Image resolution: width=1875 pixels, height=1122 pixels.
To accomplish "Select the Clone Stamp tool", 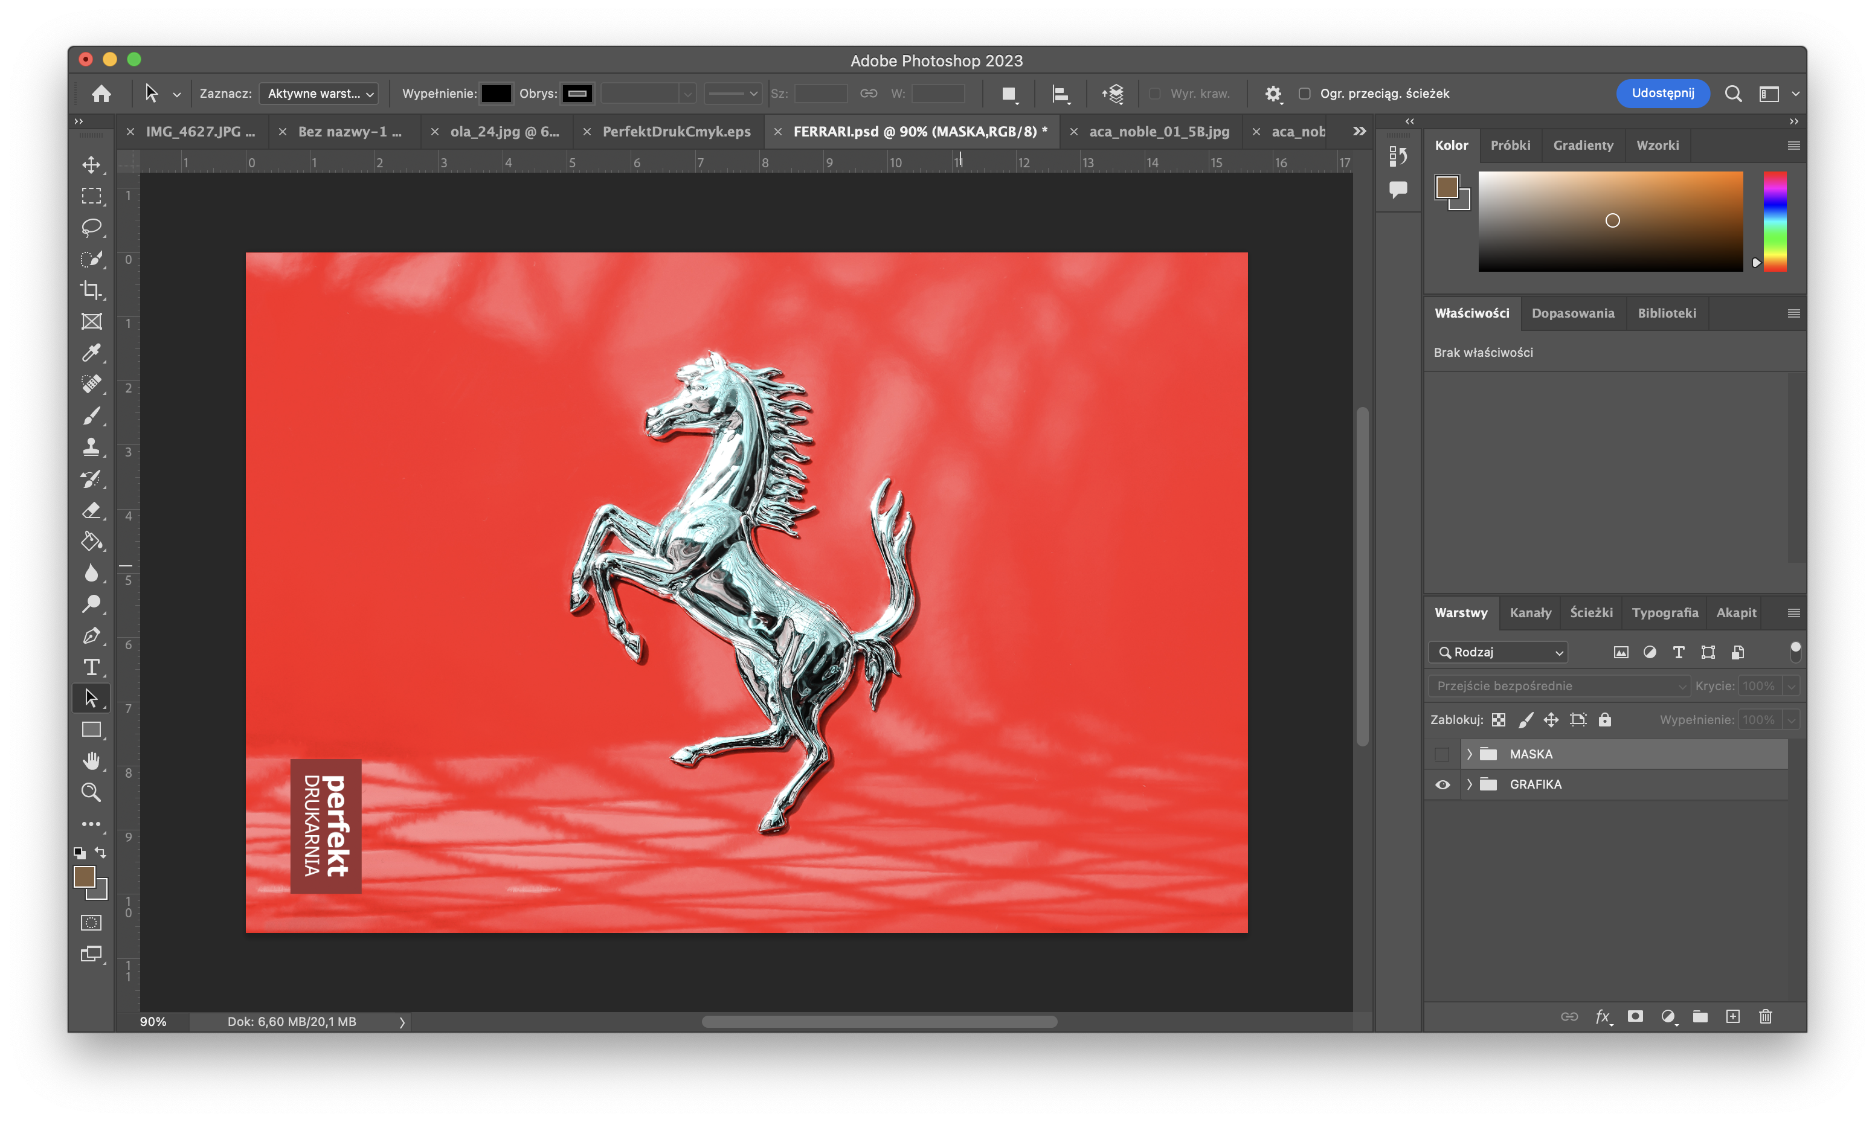I will (91, 447).
